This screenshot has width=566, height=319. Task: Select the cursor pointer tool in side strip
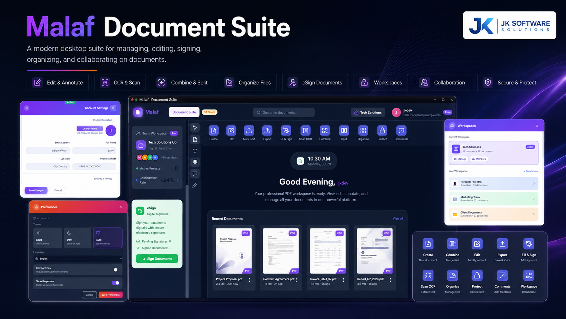click(195, 128)
